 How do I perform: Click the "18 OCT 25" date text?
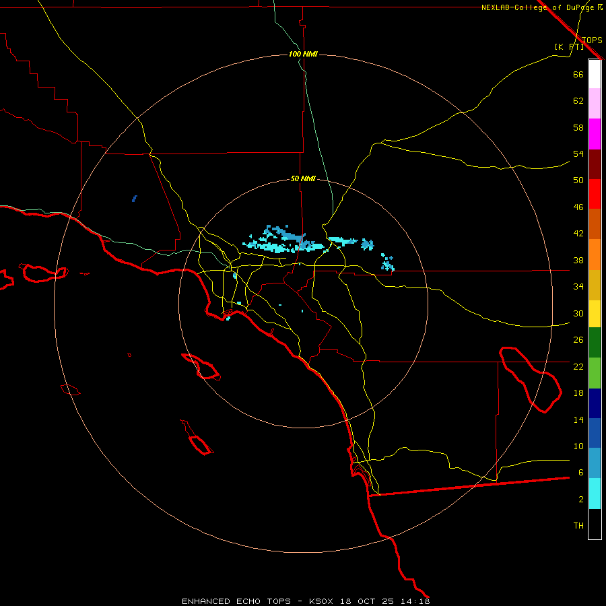click(x=367, y=601)
